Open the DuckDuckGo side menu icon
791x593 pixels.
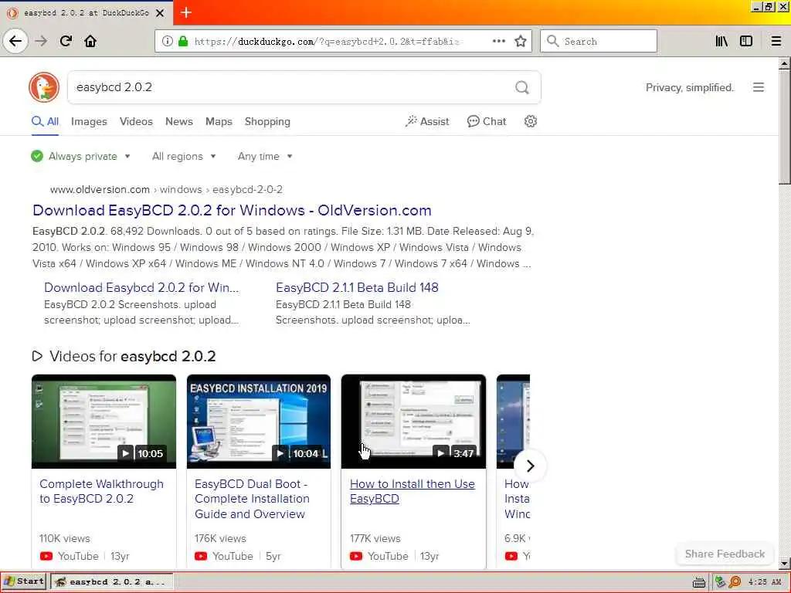[x=759, y=87]
